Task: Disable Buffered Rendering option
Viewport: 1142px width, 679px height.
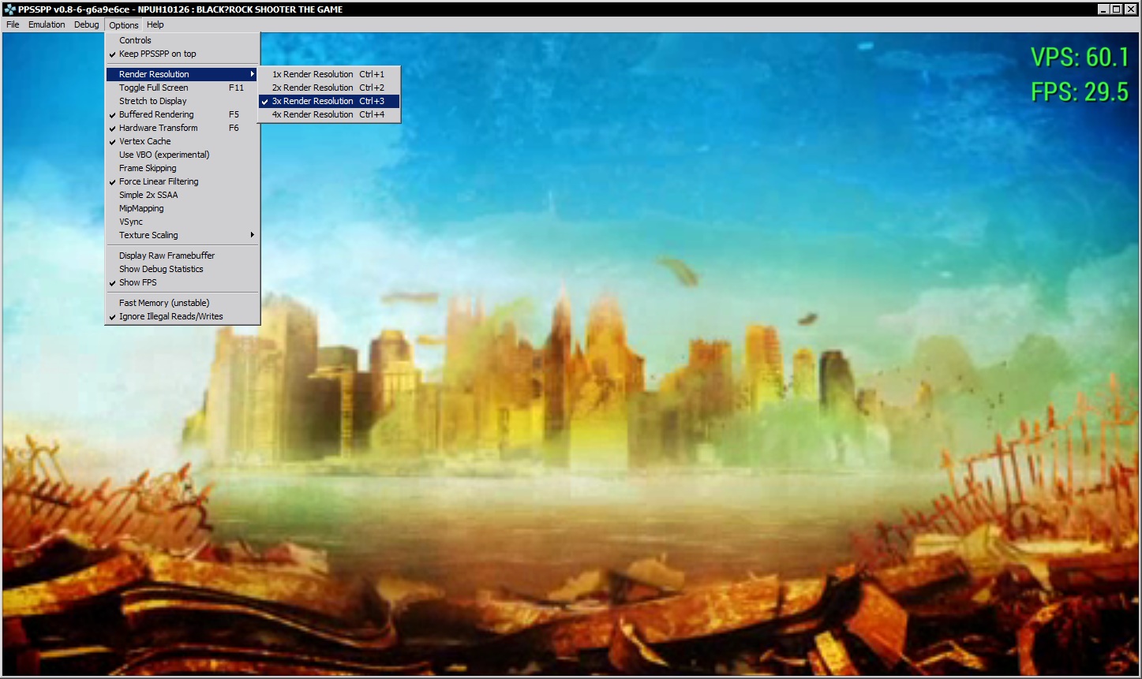Action: click(156, 114)
